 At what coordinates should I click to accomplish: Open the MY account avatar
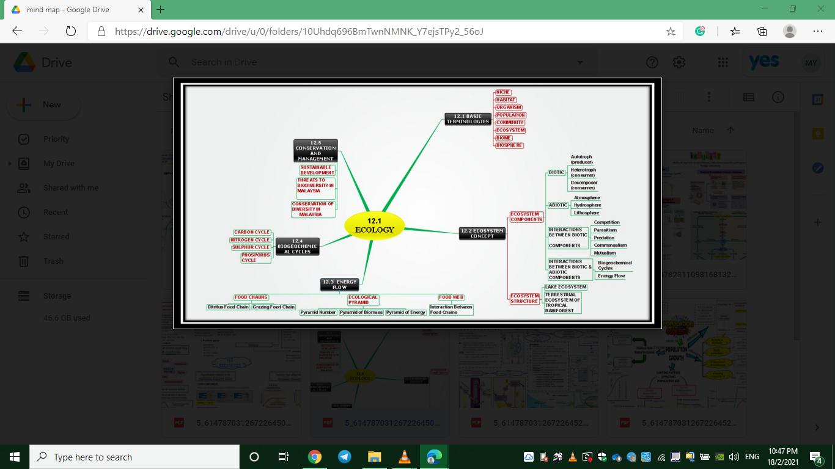[811, 63]
